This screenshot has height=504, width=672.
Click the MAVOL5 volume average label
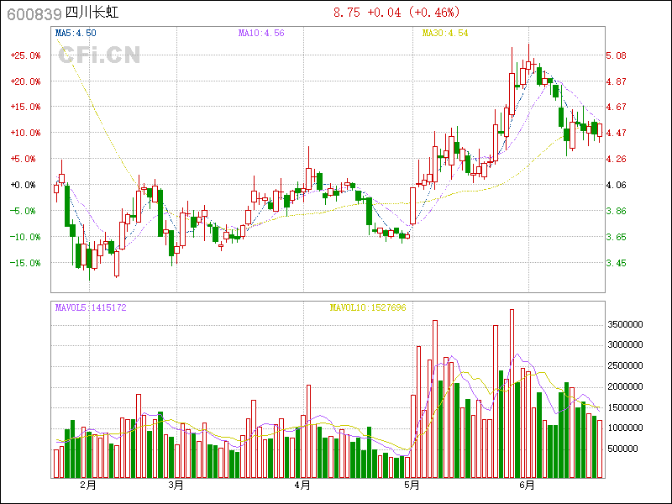[91, 308]
